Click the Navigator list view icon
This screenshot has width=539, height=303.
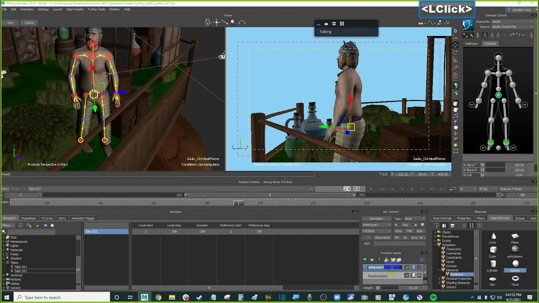click(21, 226)
